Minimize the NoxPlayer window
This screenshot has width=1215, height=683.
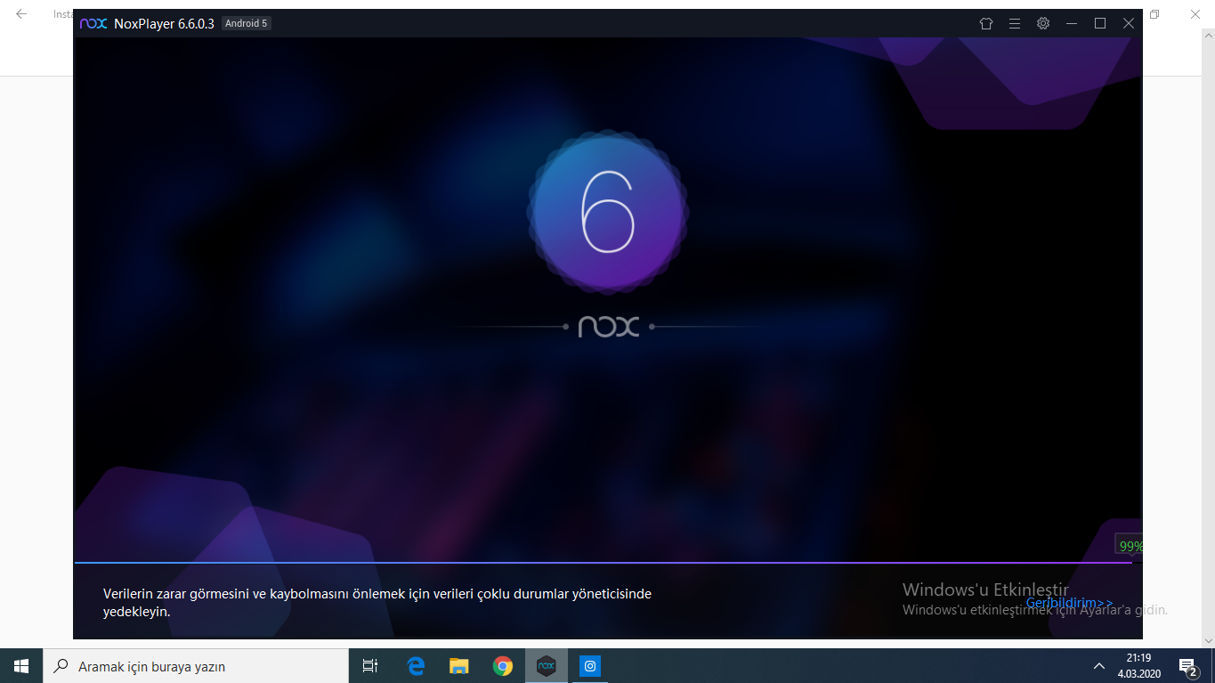[1071, 24]
